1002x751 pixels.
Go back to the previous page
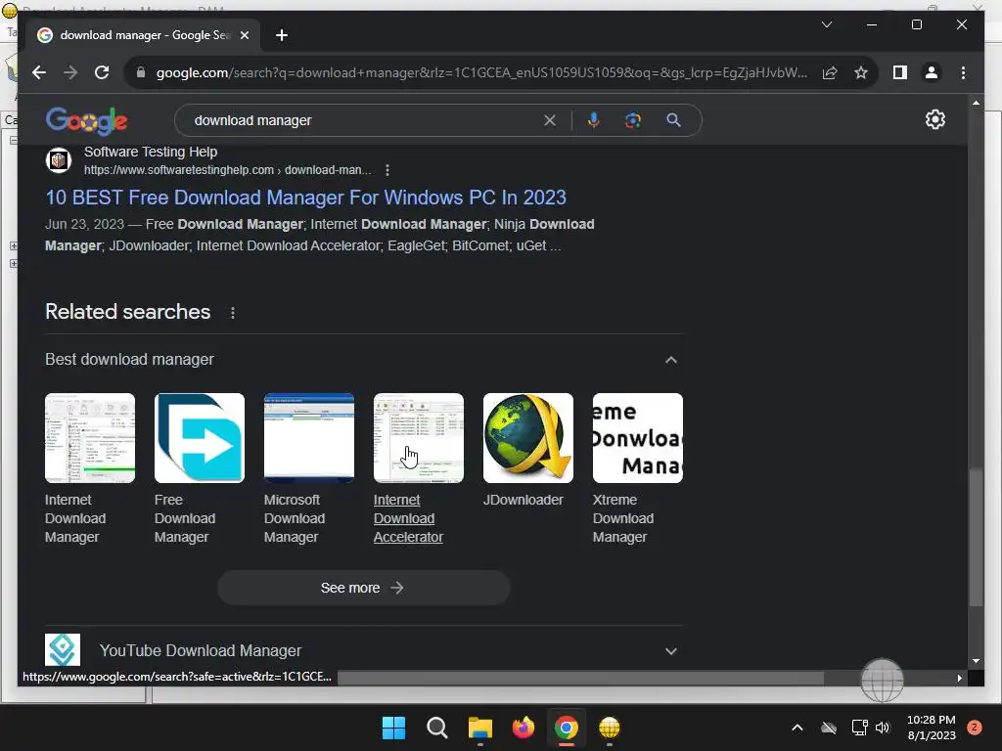click(x=39, y=72)
